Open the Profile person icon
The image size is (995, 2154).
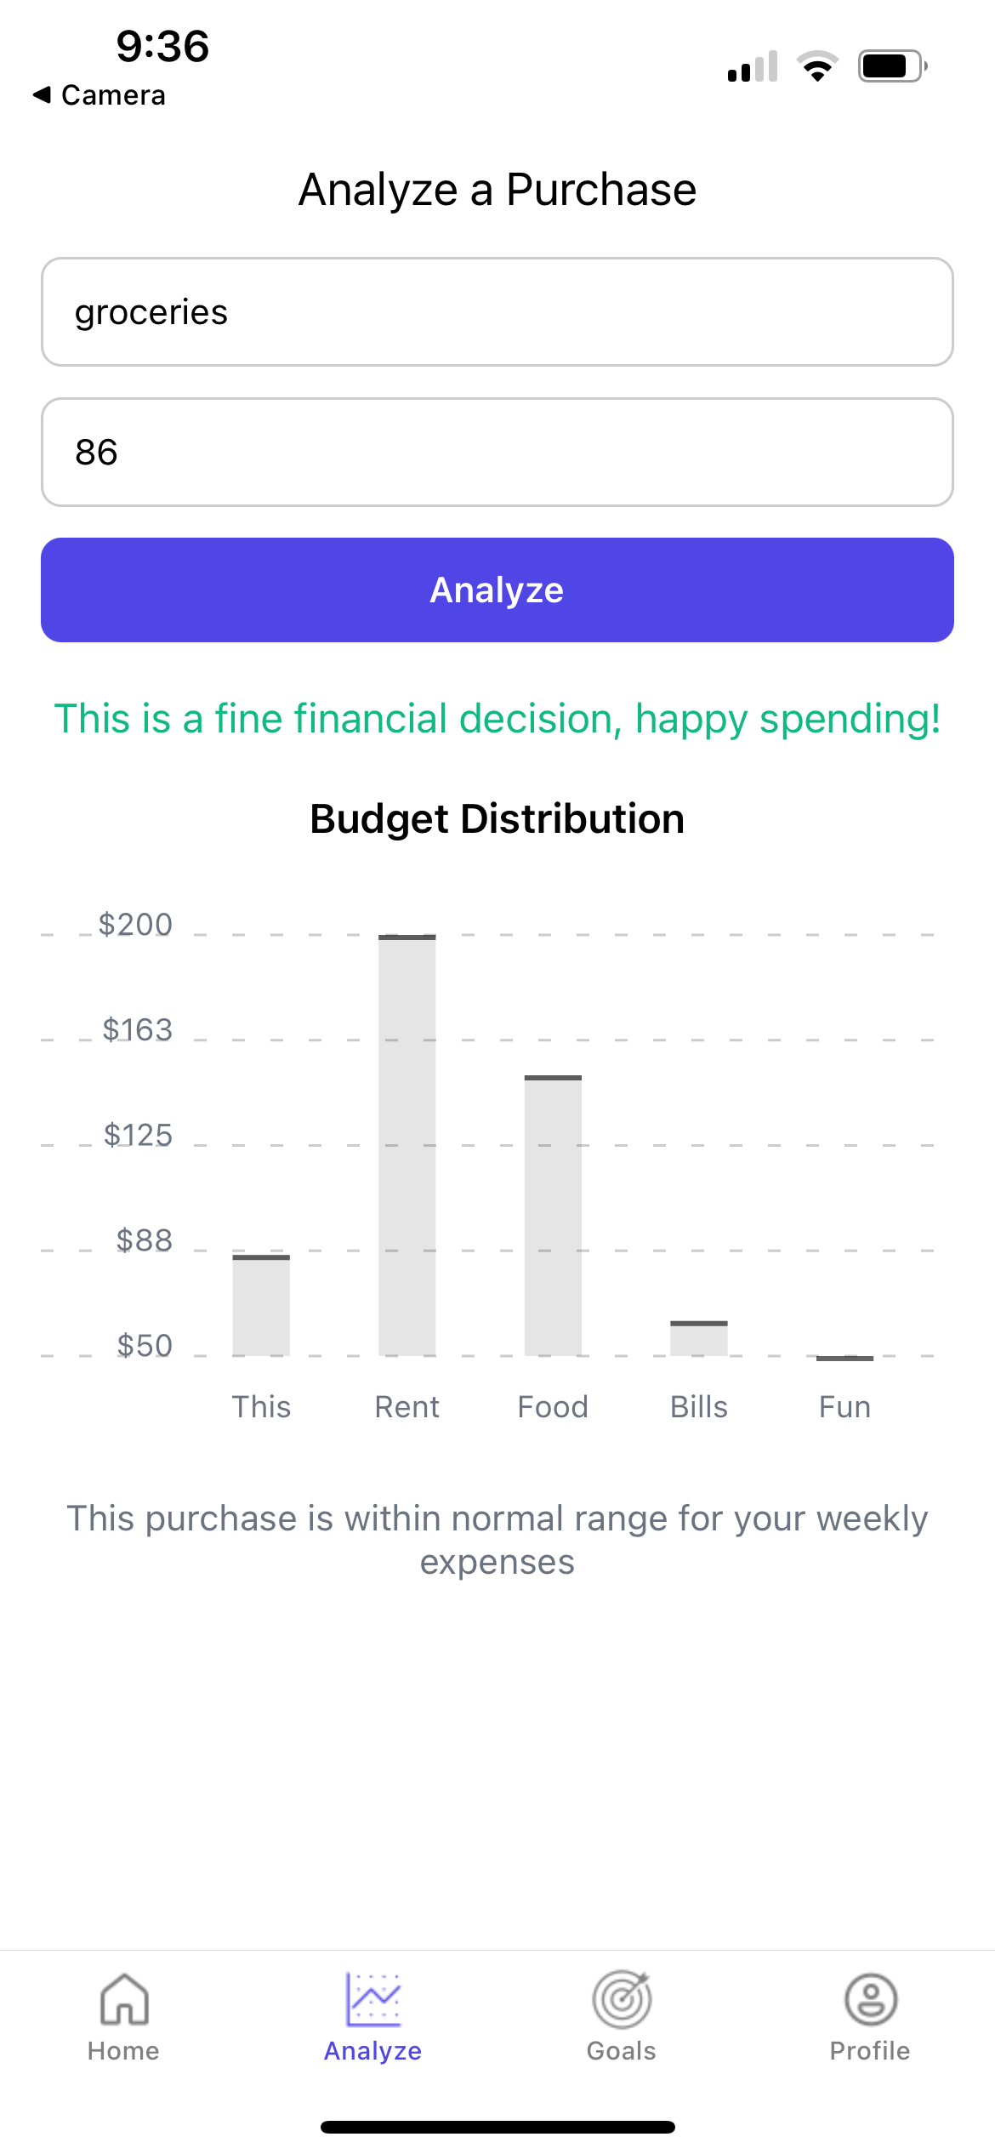pyautogui.click(x=871, y=1999)
